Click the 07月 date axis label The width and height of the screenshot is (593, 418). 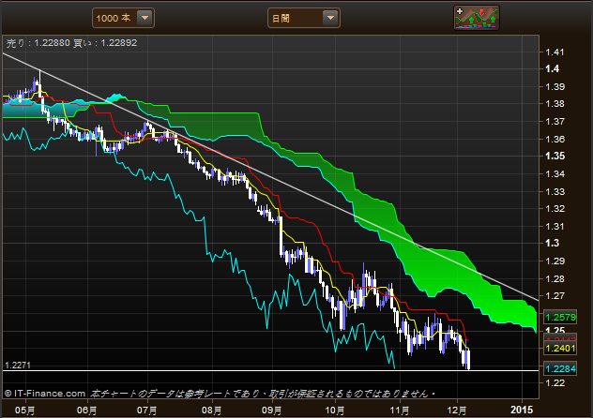(x=146, y=411)
